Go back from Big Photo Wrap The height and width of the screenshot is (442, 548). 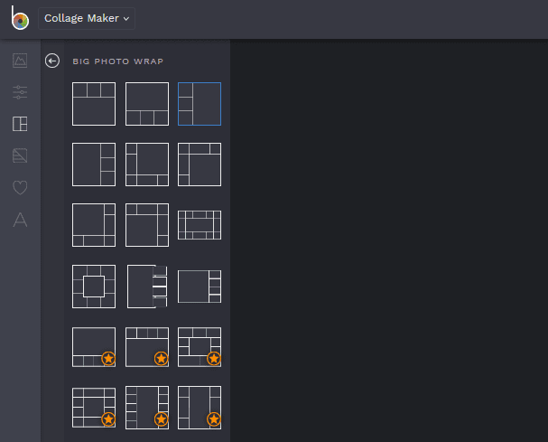(x=52, y=61)
